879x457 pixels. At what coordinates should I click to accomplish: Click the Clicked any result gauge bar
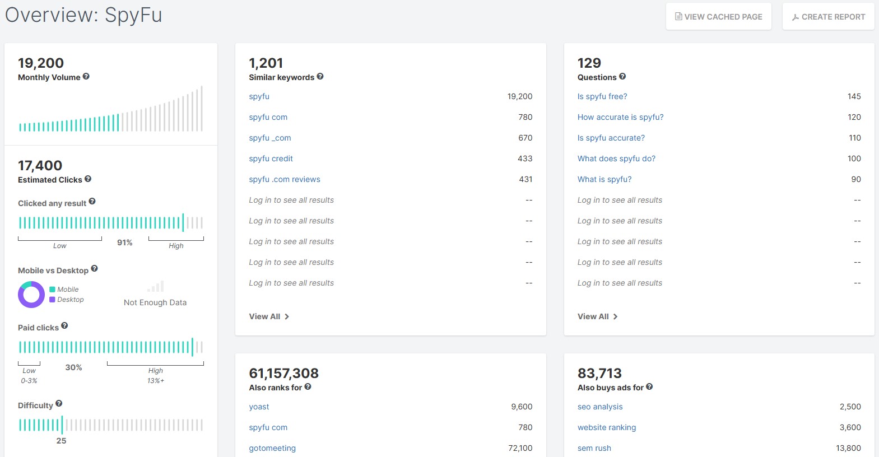point(111,222)
